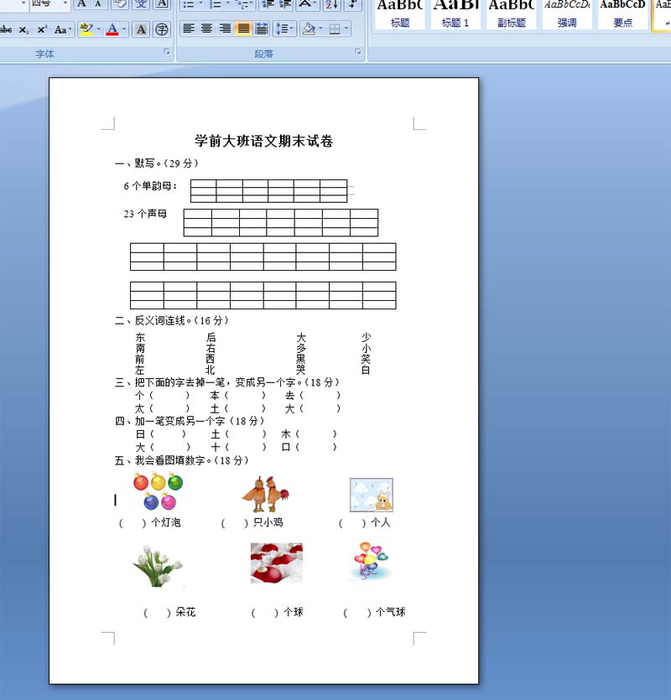Open the highlight color dropdown arrow
Screen dimensions: 671x700
point(98,29)
